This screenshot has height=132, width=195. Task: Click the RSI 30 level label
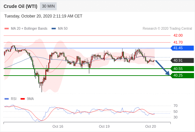point(175,117)
